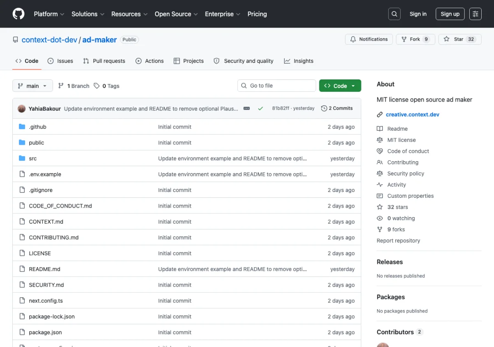Click the src folder icon
Image resolution: width=494 pixels, height=347 pixels.
click(x=22, y=158)
